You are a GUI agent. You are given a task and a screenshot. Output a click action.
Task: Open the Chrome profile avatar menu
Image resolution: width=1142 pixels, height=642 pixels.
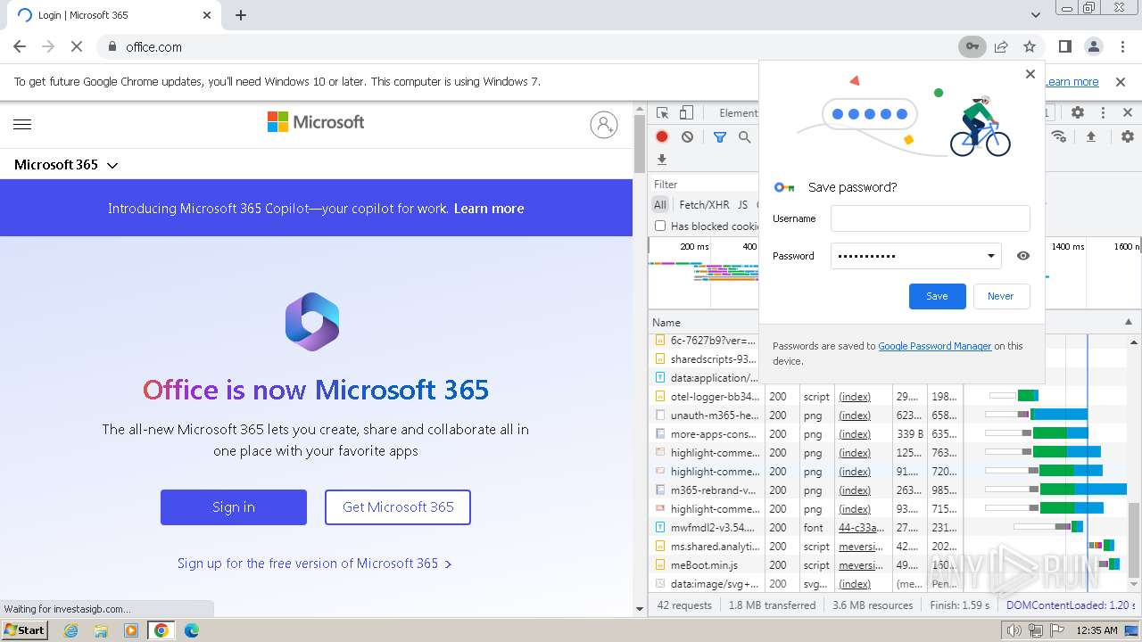(1093, 46)
